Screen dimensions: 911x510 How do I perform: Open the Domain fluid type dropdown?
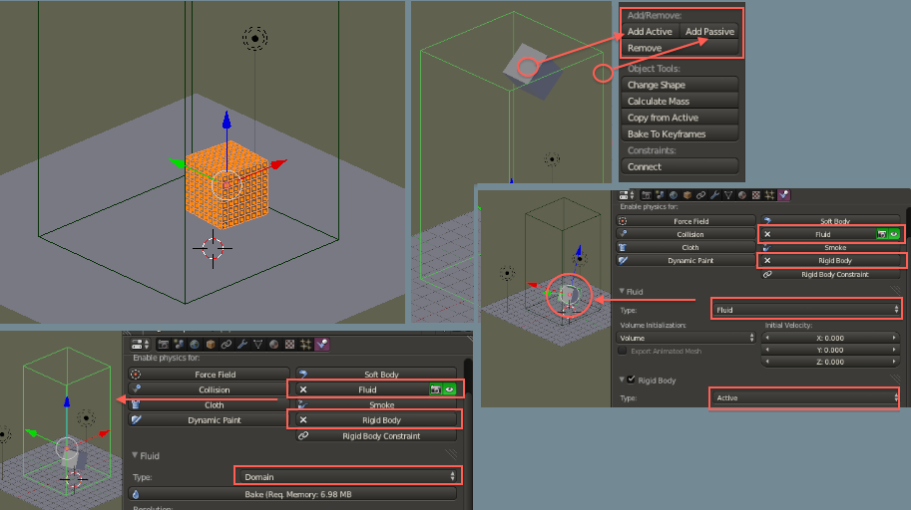[x=348, y=476]
